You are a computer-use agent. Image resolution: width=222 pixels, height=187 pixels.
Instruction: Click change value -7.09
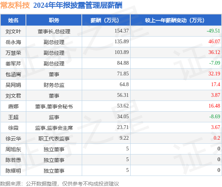click(215, 63)
